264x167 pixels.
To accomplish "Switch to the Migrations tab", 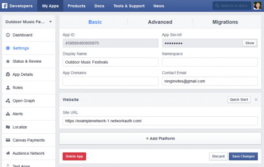I will tap(225, 22).
